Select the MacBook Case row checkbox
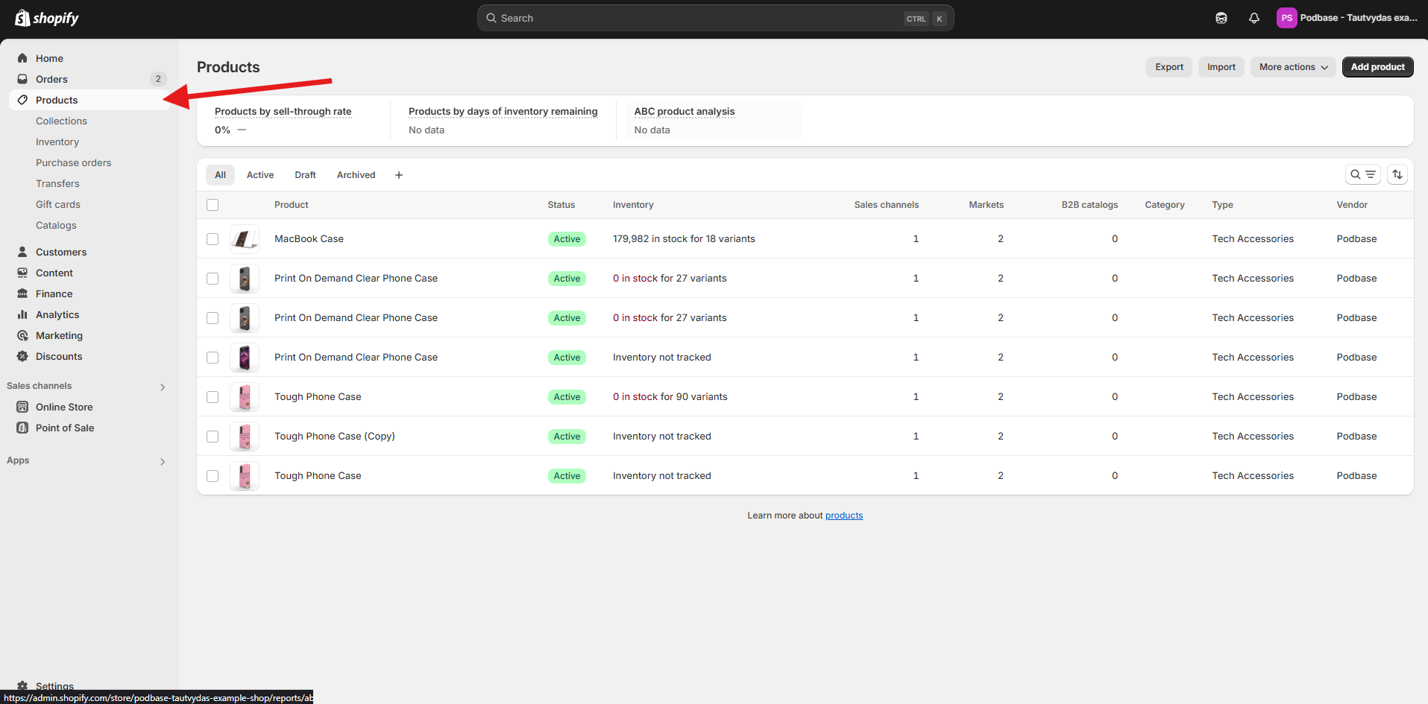This screenshot has width=1428, height=704. pos(213,239)
